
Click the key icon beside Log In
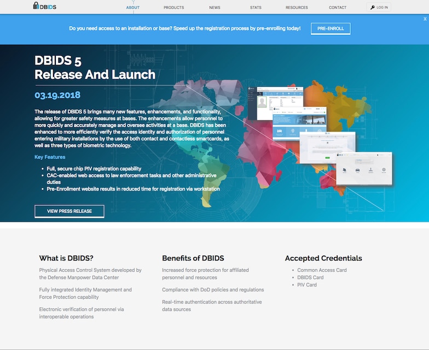pyautogui.click(x=373, y=8)
